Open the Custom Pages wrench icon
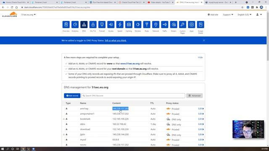269x151 pixels. tap(182, 25)
